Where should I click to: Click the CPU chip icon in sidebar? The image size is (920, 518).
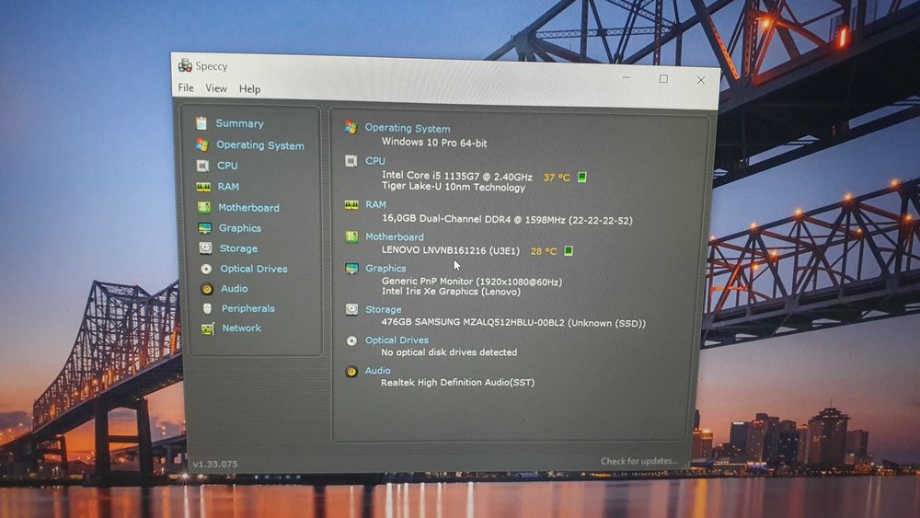202,166
